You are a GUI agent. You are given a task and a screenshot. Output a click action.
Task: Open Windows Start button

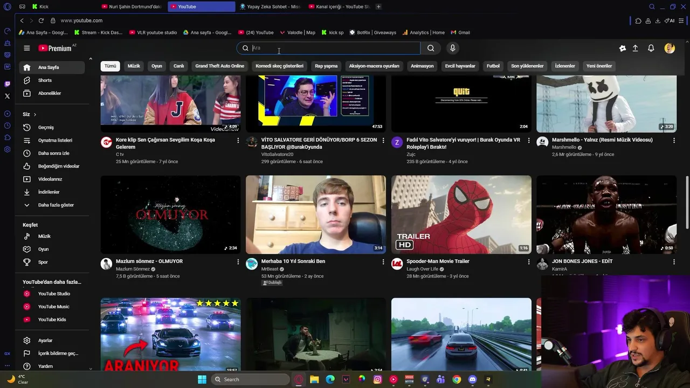[202, 379]
